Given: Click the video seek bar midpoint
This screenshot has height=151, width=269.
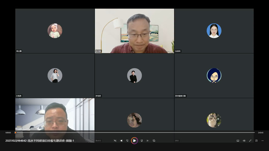Looking at the screenshot, I should [x=135, y=132].
